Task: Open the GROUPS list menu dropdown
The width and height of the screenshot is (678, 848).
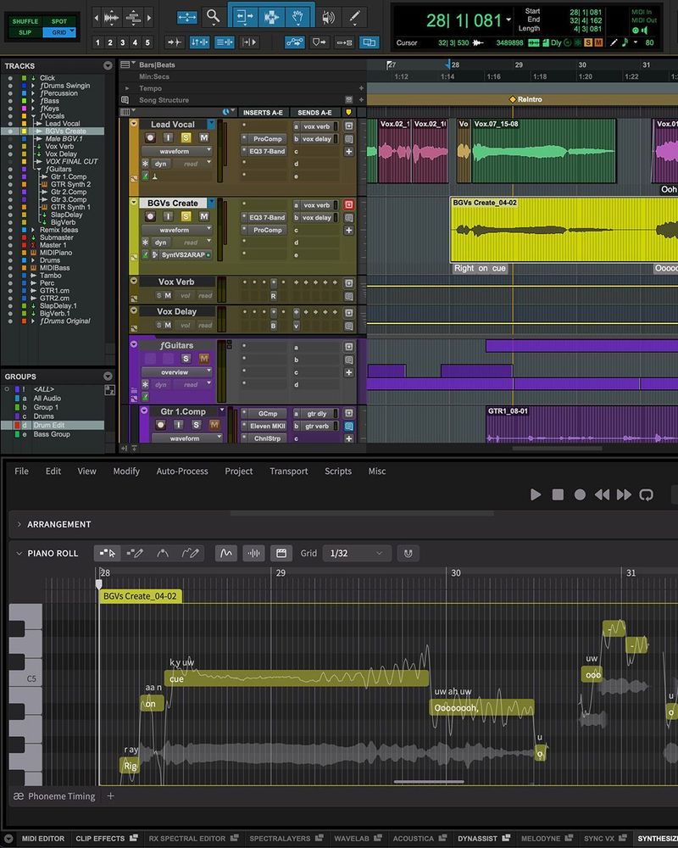Action: pos(108,376)
